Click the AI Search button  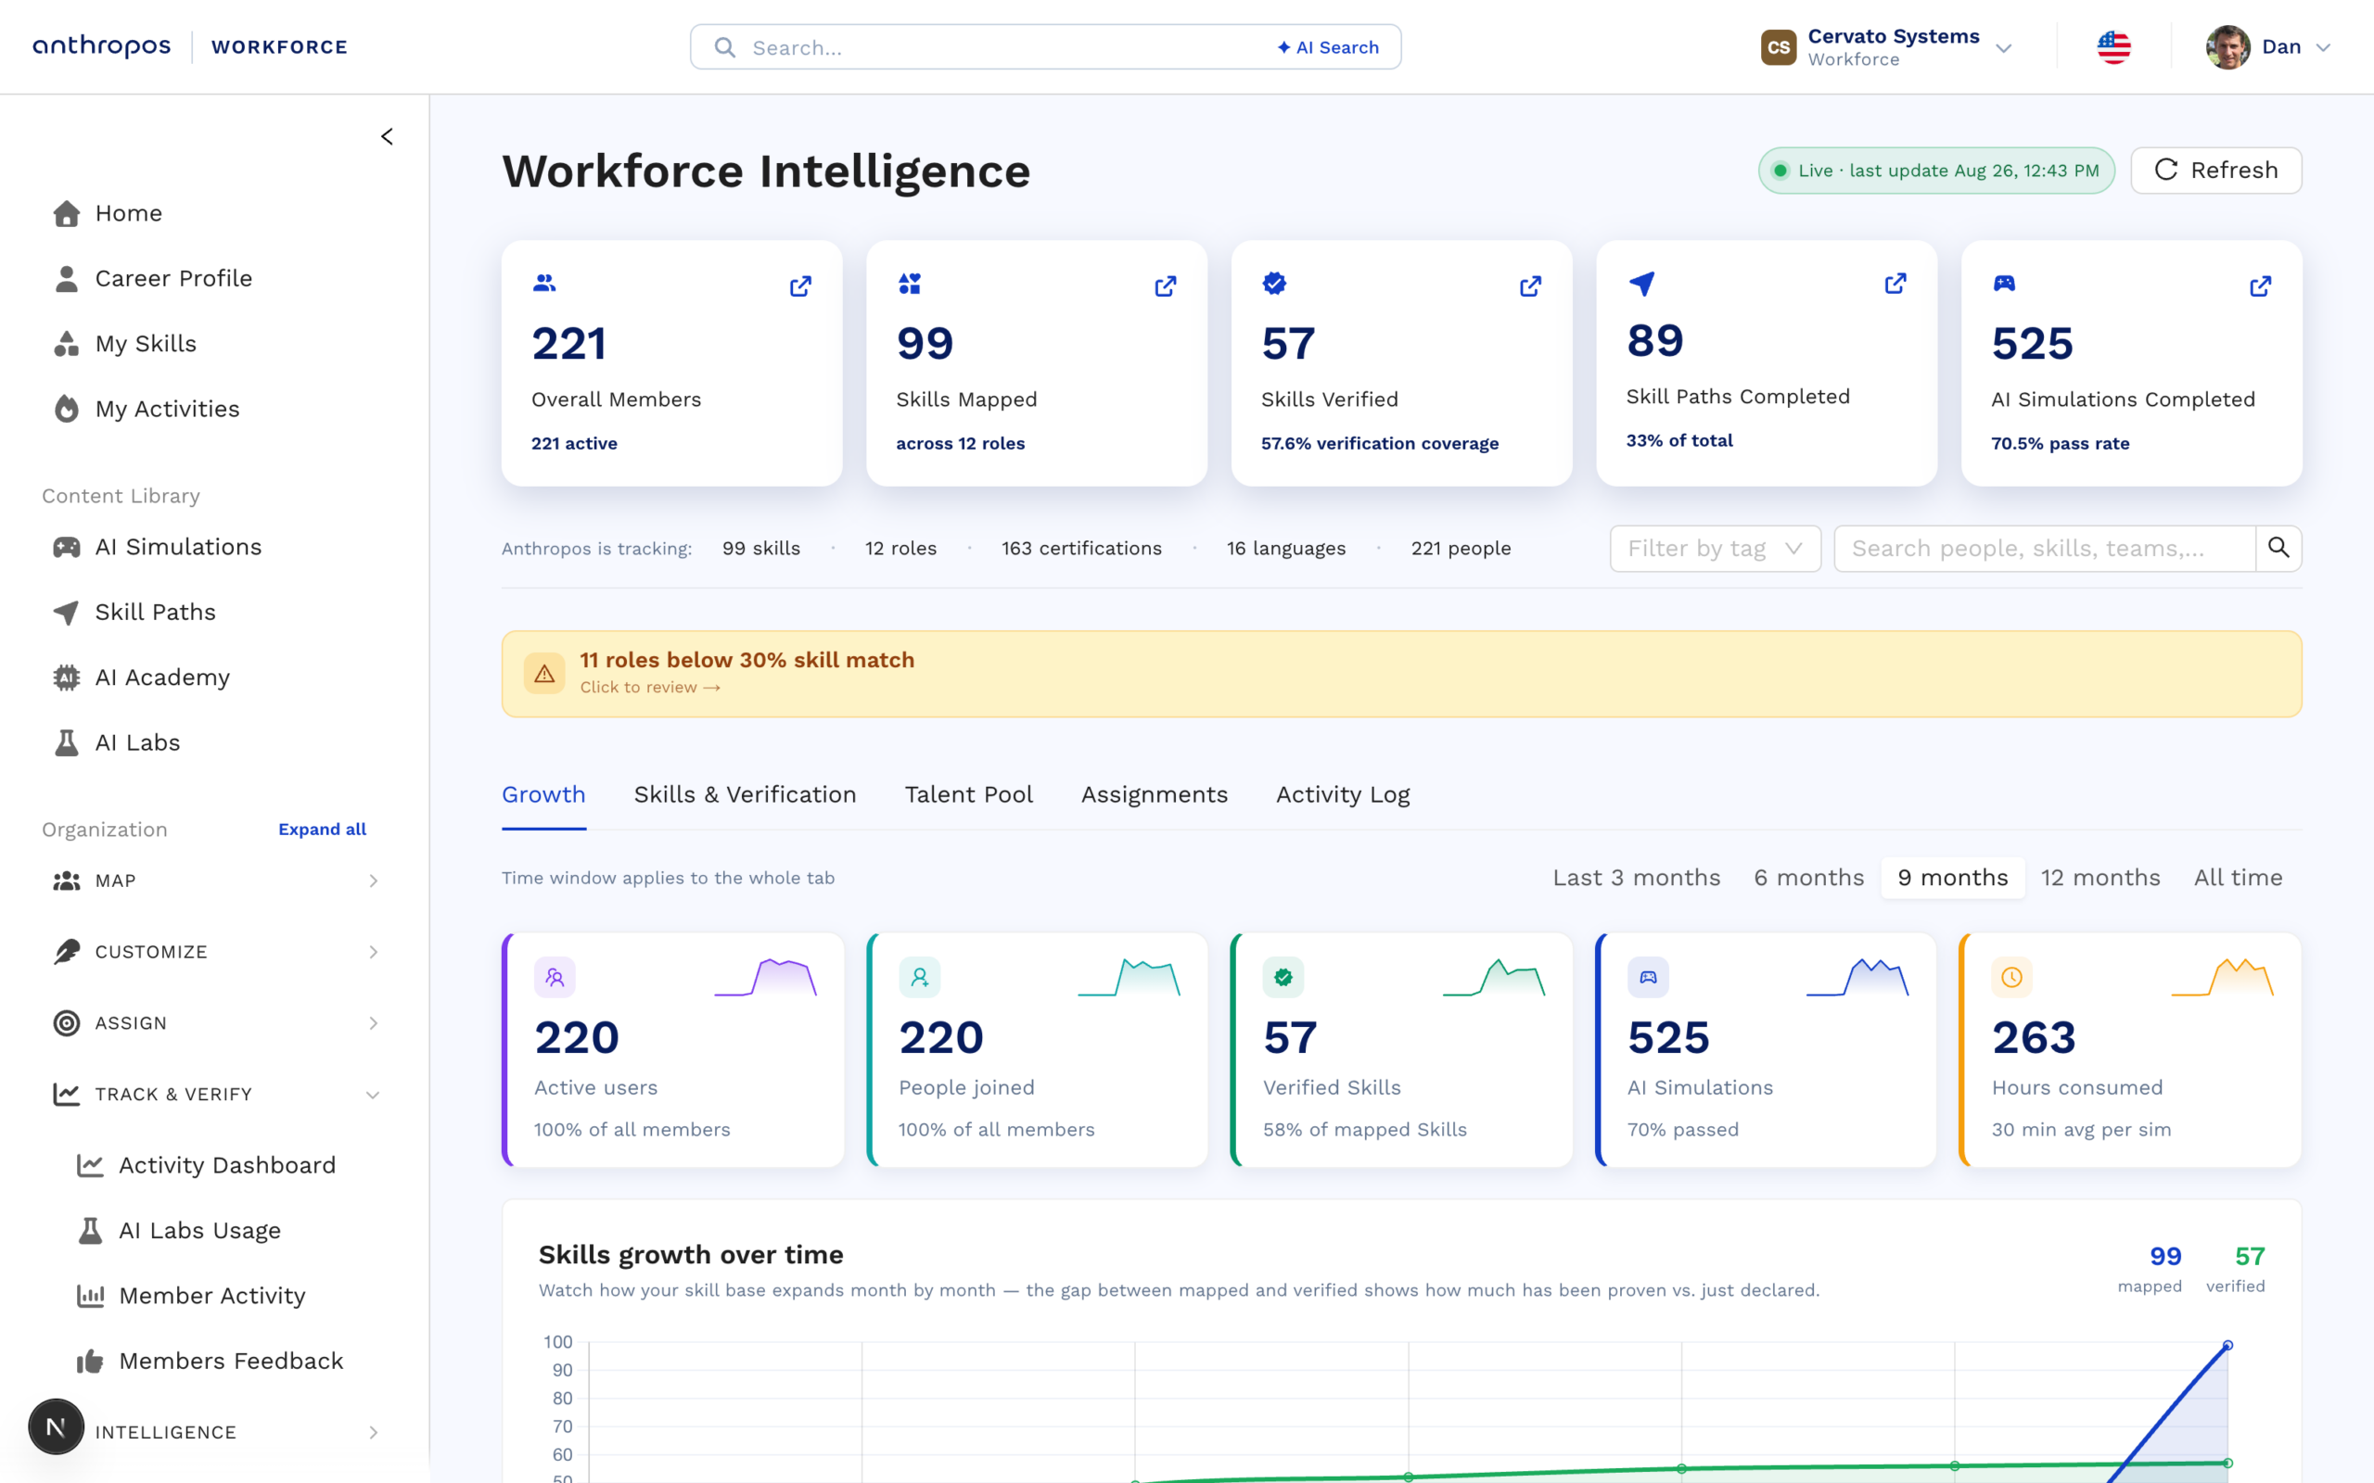tap(1327, 47)
